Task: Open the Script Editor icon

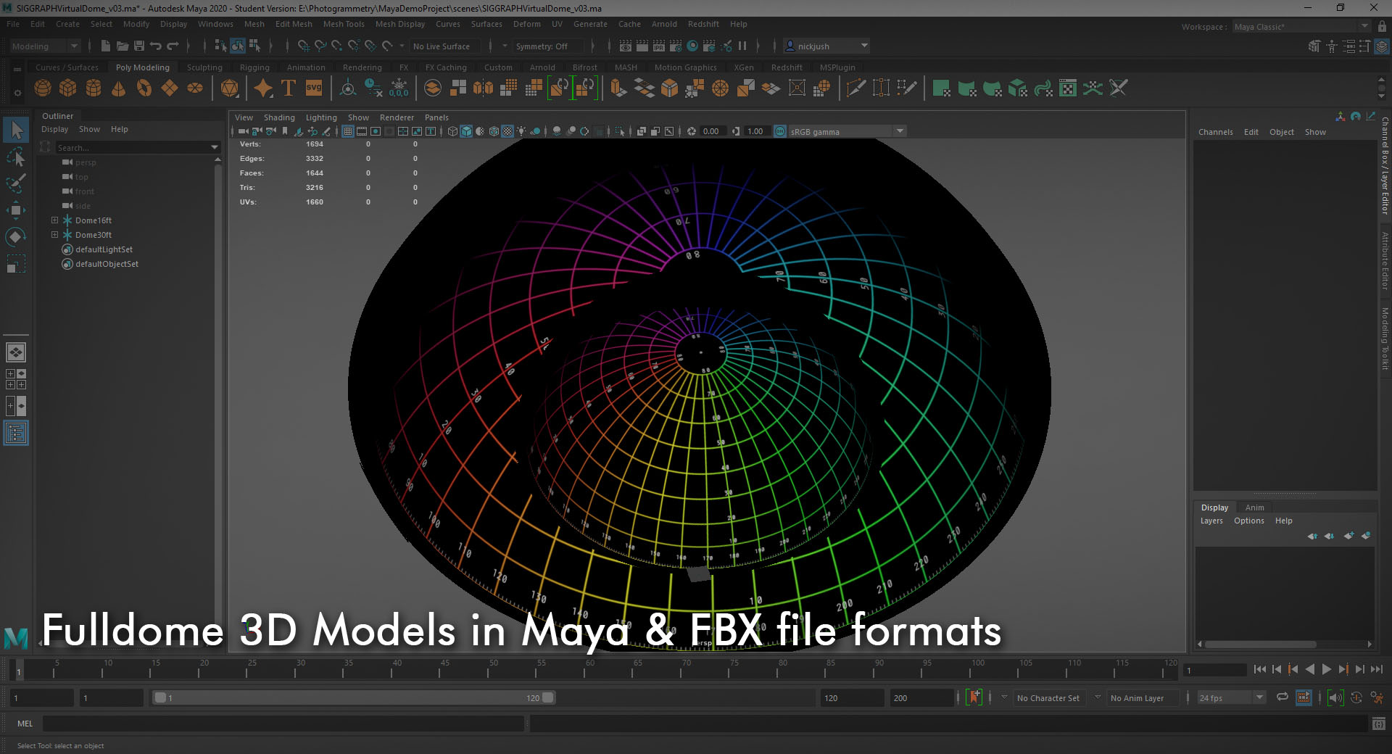Action: pyautogui.click(x=1379, y=724)
